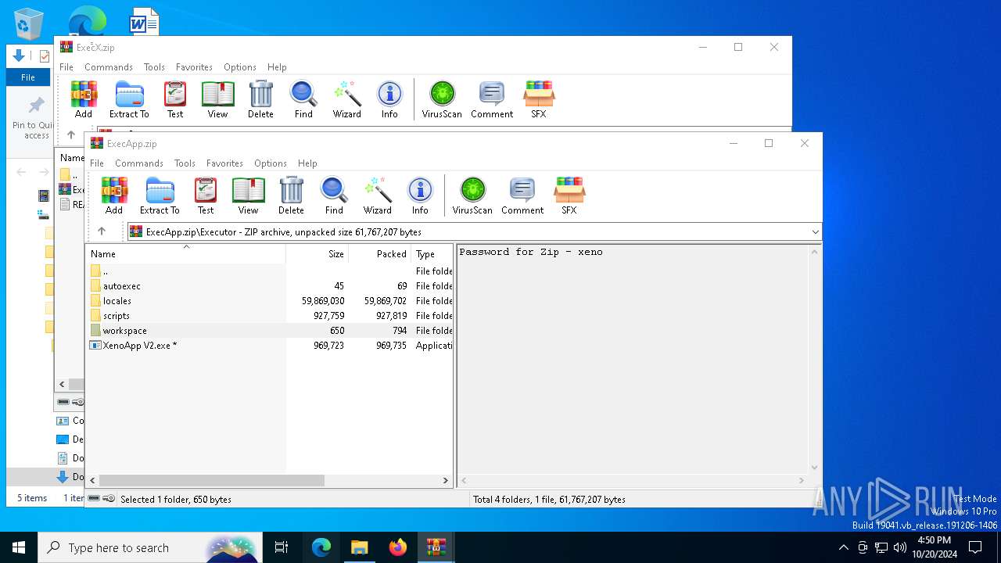The width and height of the screenshot is (1001, 563).
Task: Open Comment tool in ExecApp.zip window
Action: (x=522, y=195)
